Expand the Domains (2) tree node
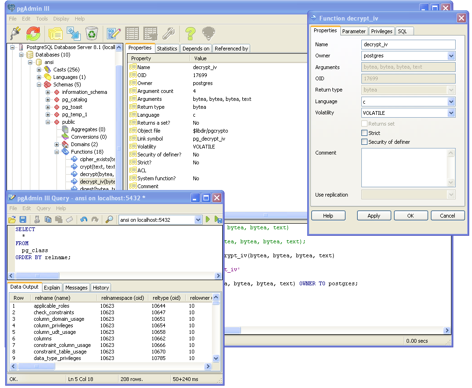This screenshot has width=472, height=388. pyautogui.click(x=56, y=144)
